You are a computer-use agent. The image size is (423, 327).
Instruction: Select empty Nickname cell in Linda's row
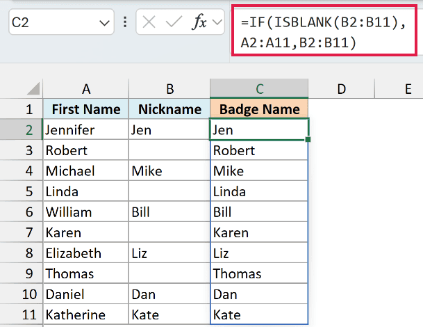tap(169, 191)
